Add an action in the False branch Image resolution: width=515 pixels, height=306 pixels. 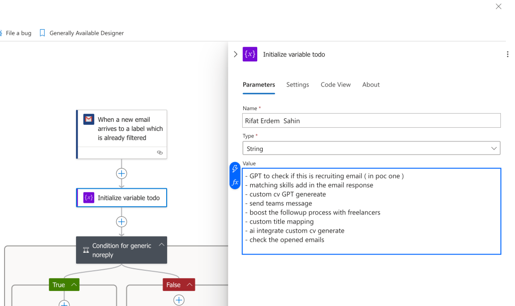coord(179,300)
